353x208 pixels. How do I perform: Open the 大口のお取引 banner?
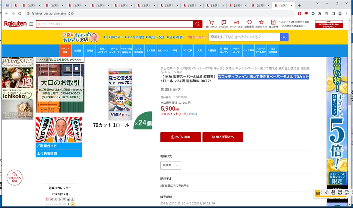pos(60,88)
